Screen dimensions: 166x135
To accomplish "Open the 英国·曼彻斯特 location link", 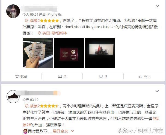I will click(x=54, y=33).
